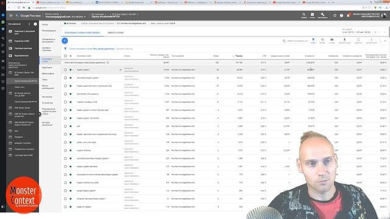
Task: Tick the select-all checkbox in table header
Action: 65,56
